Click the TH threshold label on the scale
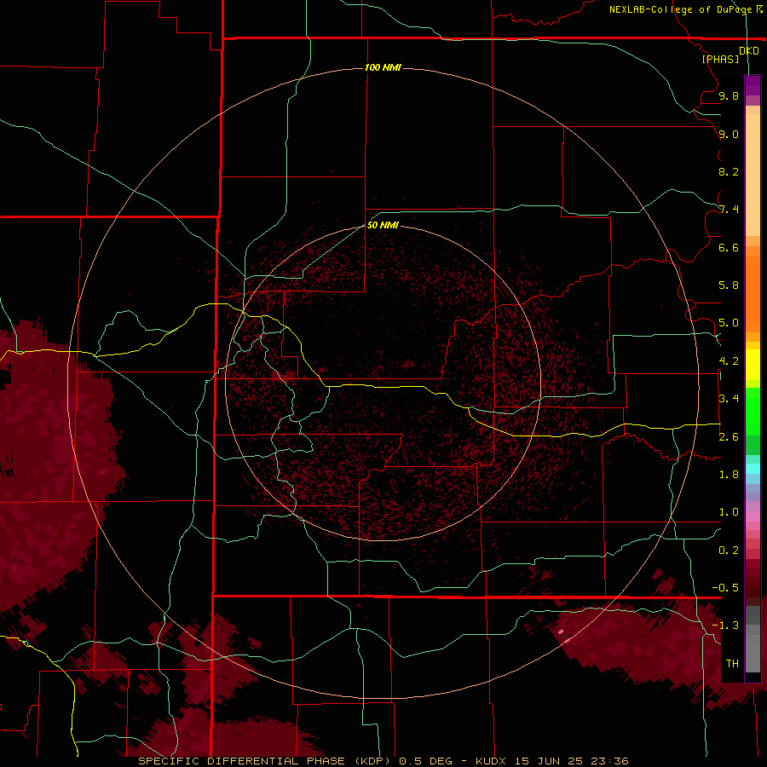The width and height of the screenshot is (767, 767). coord(732,663)
